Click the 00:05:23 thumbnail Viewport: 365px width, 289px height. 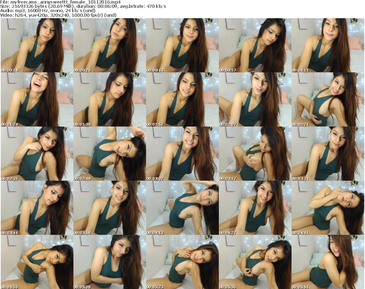(x=182, y=262)
